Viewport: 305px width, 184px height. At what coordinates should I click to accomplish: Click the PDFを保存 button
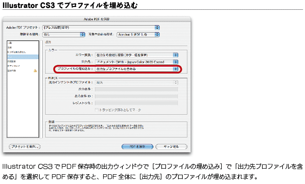click(x=137, y=147)
